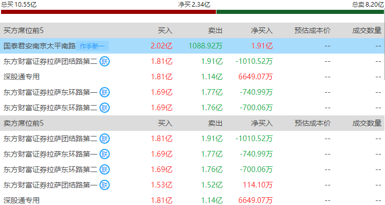
Task: Open 联 icon beside 拉萨东环路第二 in seller list
Action: (105, 169)
